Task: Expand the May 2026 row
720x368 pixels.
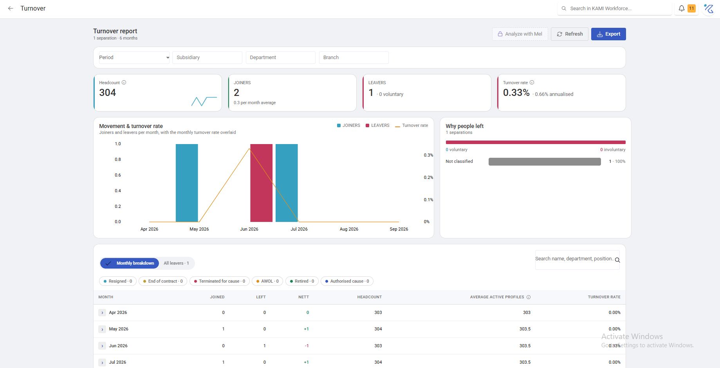Action: pos(102,329)
